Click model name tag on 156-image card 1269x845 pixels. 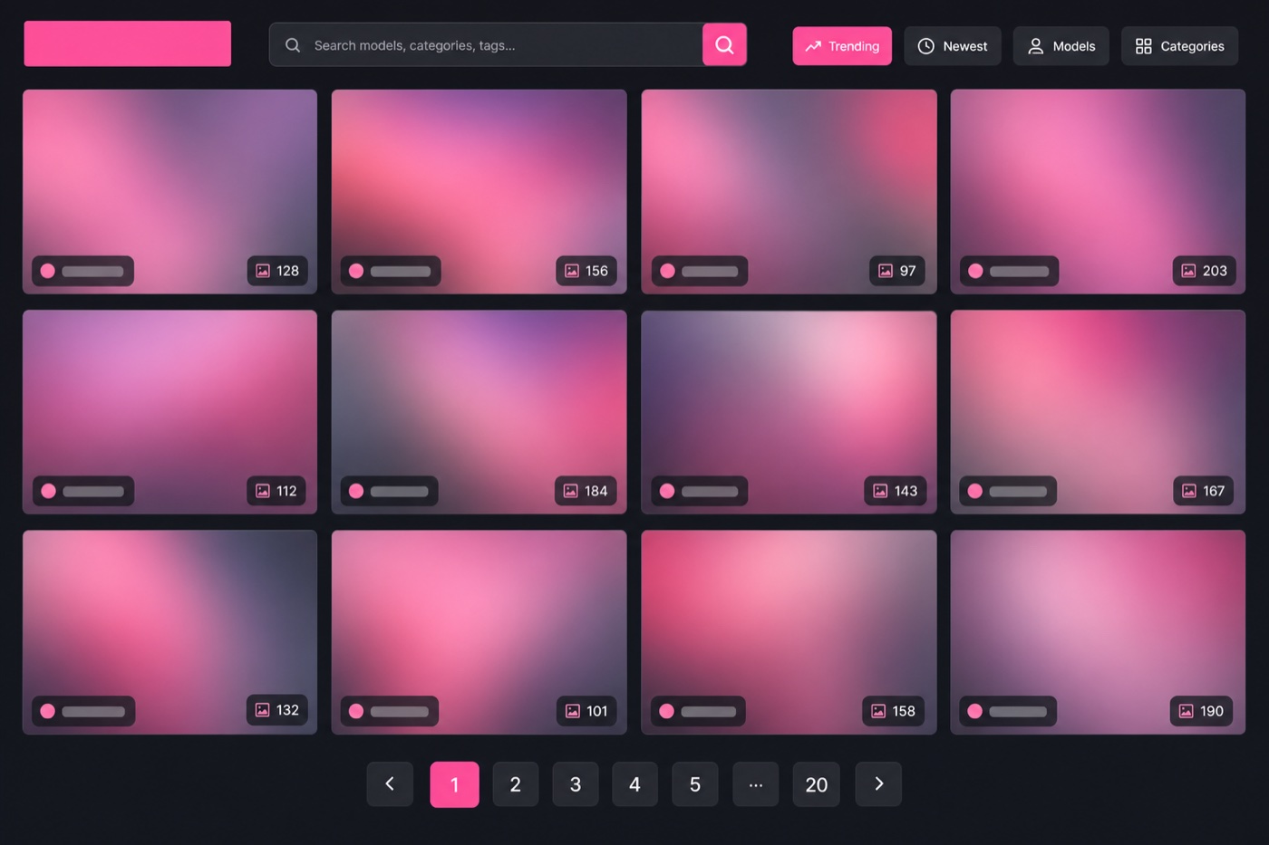(391, 271)
